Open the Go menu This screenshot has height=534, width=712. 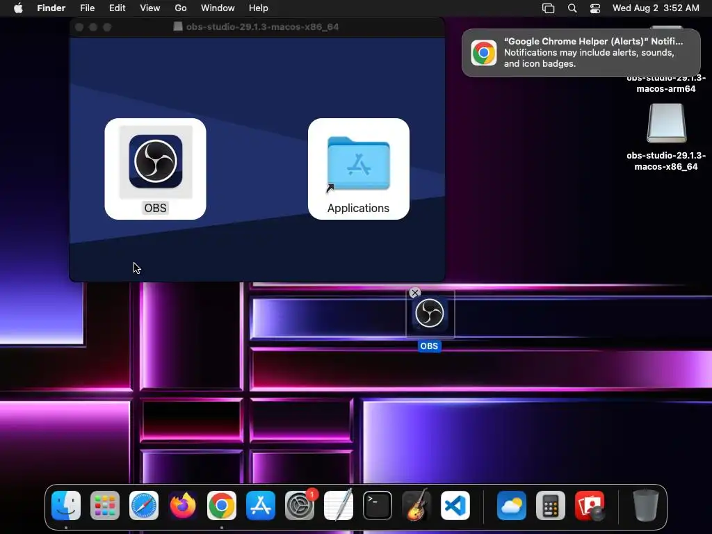(x=181, y=8)
